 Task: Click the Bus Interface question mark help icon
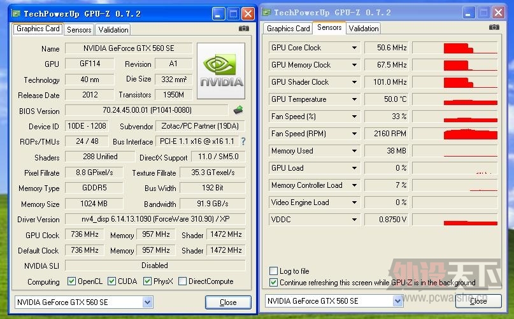[243, 141]
